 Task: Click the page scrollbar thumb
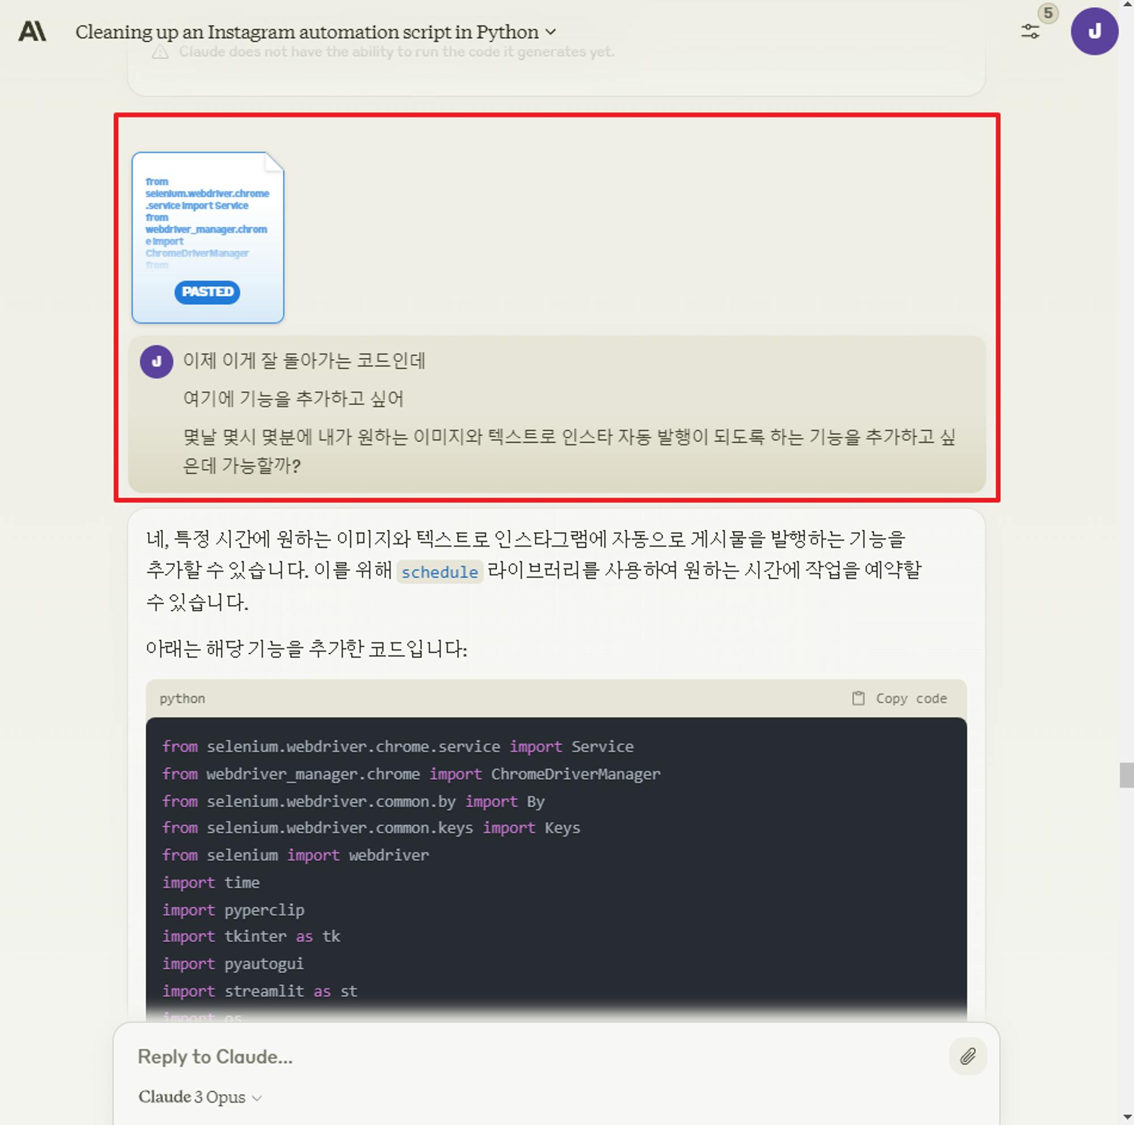(x=1126, y=774)
